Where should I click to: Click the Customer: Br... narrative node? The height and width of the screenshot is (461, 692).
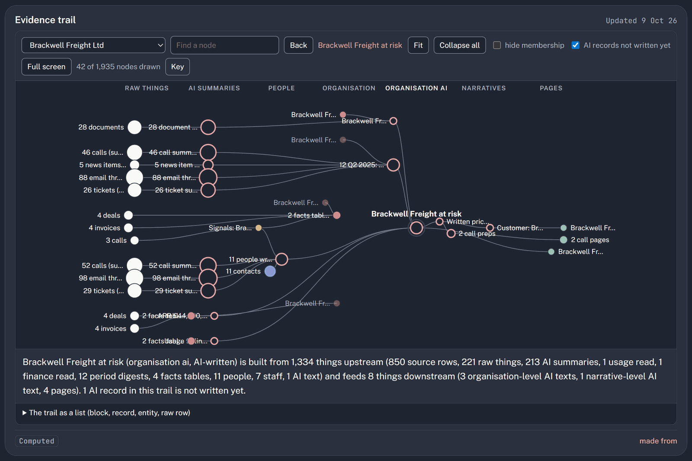pyautogui.click(x=490, y=228)
